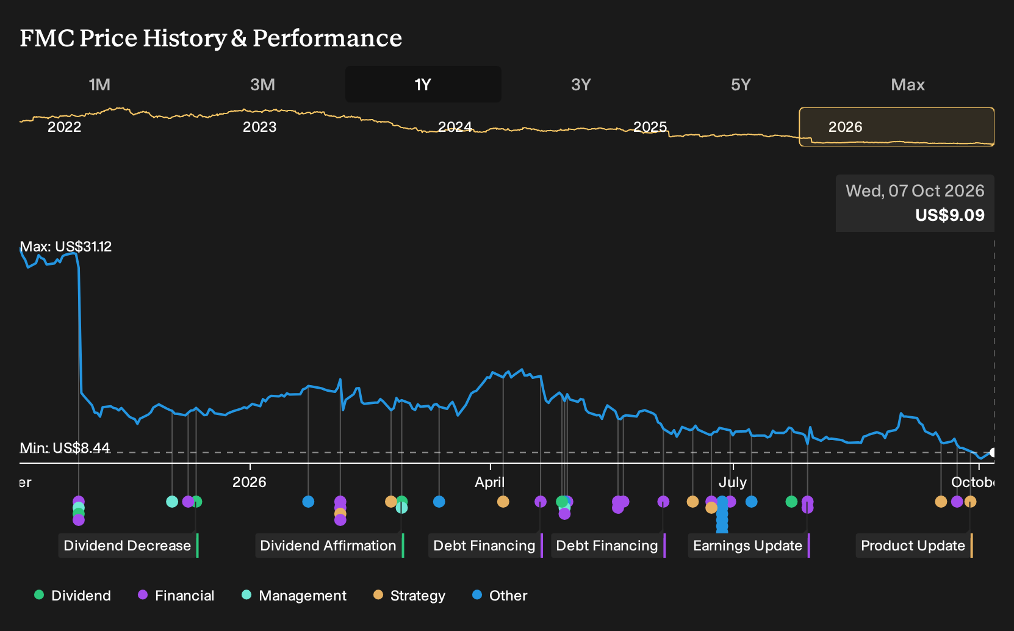Image resolution: width=1014 pixels, height=631 pixels.
Task: Select the highlighted 2026 range in the overview chart
Action: pos(897,127)
